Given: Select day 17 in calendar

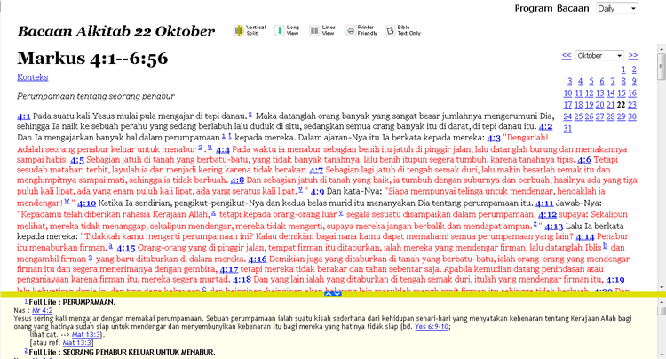Looking at the screenshot, I should point(567,105).
